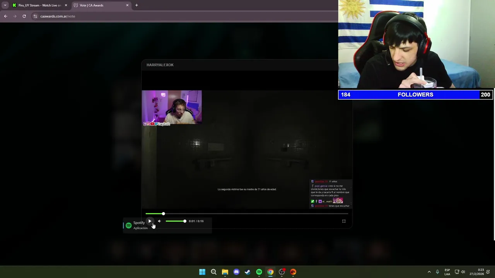Change ESP LAA keyboard language

pos(447,272)
